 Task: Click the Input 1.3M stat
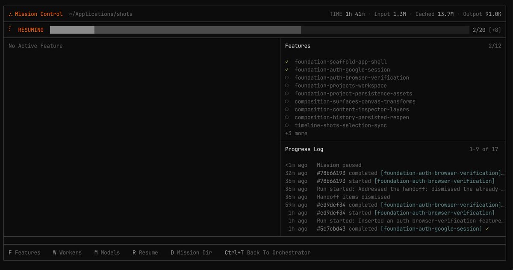pos(390,14)
